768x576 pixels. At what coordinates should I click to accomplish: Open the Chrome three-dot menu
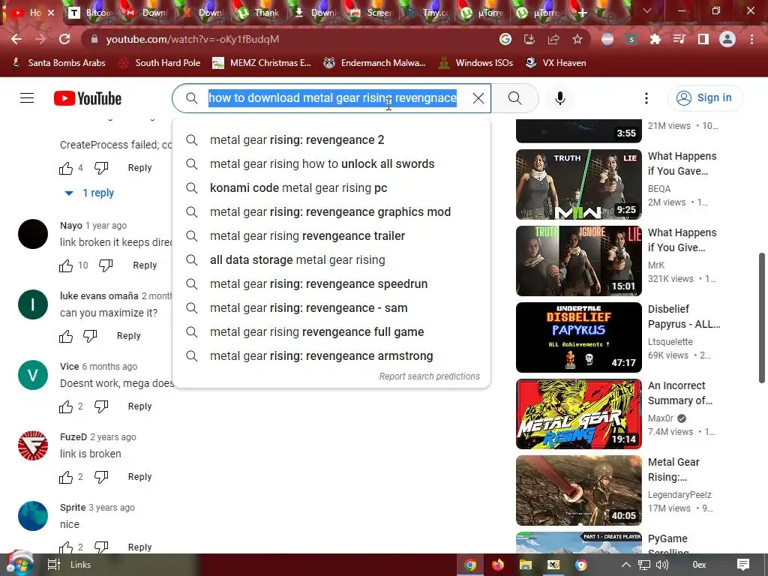pyautogui.click(x=751, y=39)
